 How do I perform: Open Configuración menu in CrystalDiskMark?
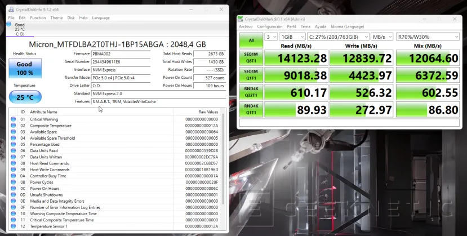pyautogui.click(x=270, y=26)
